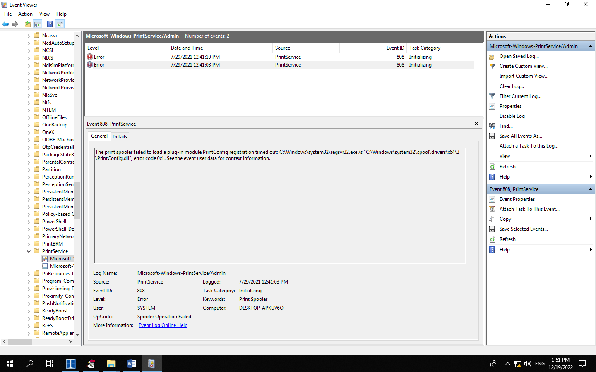Click Filter Current Log funnel icon

(492, 96)
